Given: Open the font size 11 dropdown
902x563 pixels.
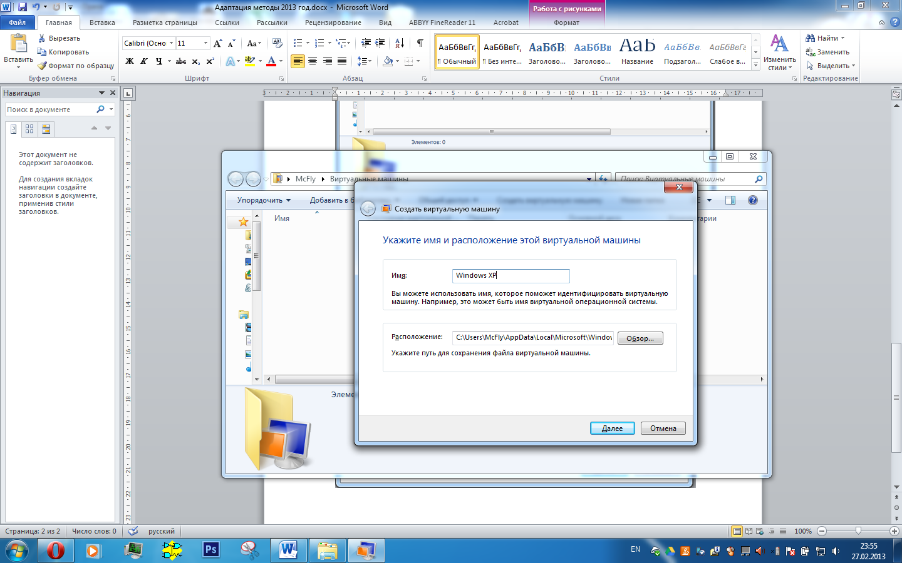Looking at the screenshot, I should pyautogui.click(x=205, y=43).
